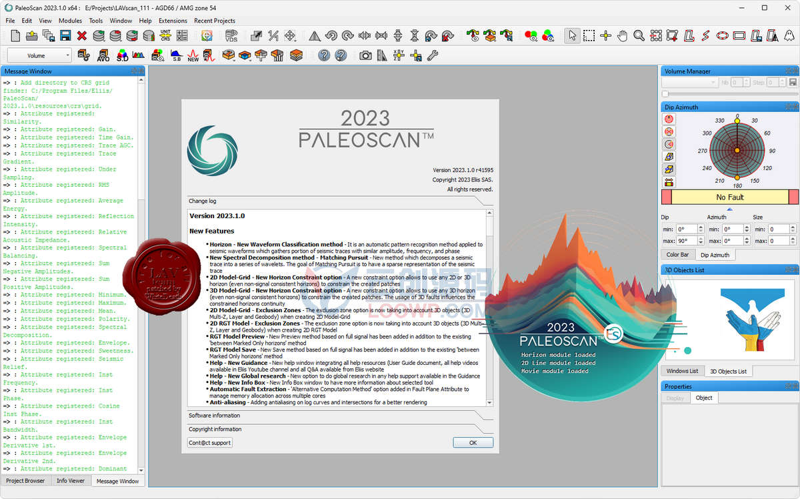
Task: Open the Modules menu
Action: click(x=71, y=21)
